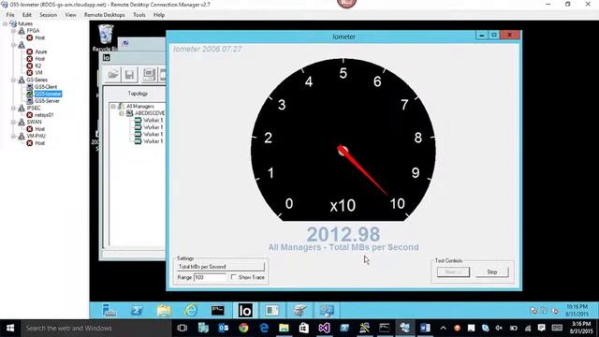Open Windows Store from host taskbar
Image resolution: width=599 pixels, height=337 pixels.
(x=303, y=328)
